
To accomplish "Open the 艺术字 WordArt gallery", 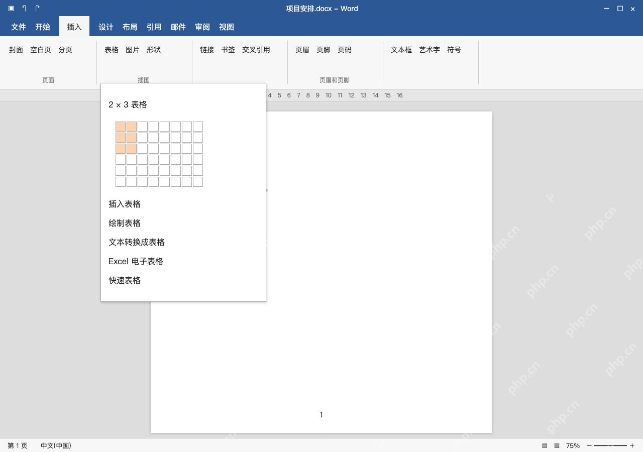I will (430, 50).
